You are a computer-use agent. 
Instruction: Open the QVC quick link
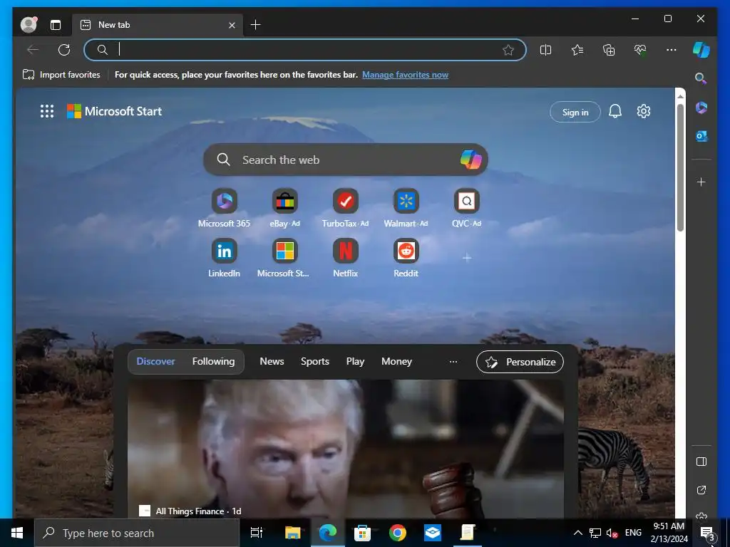[x=466, y=209]
